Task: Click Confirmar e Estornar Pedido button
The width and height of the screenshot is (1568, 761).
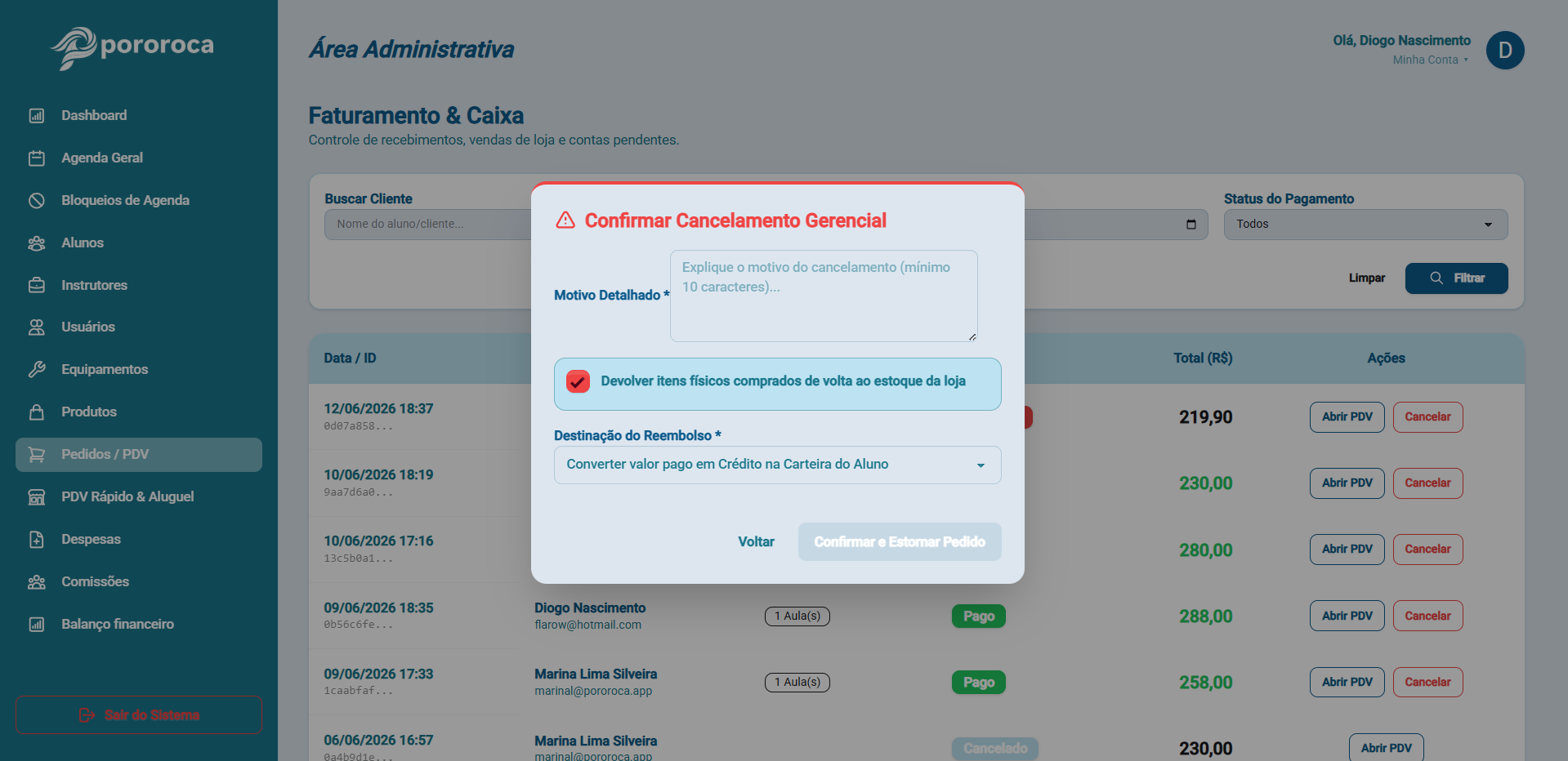Action: coord(900,542)
